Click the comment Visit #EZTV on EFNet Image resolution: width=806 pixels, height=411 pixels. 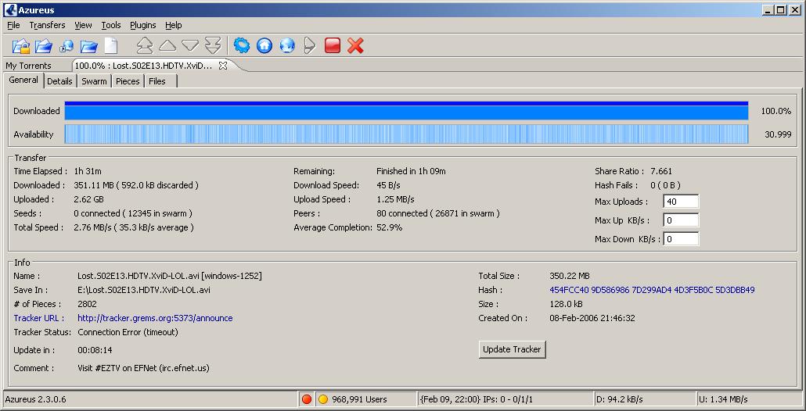pos(143,368)
